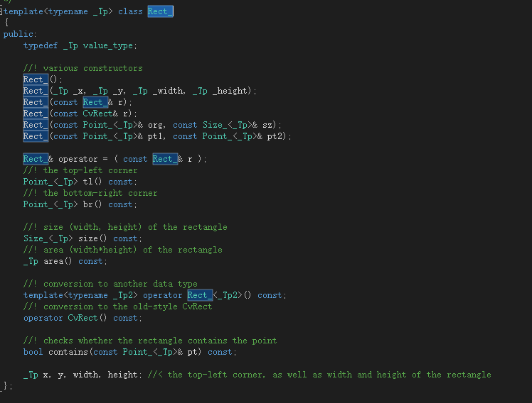Click 'Size_<_Tp>& sz' constructor parameter
Screen dimensions: 532x403
coord(238,125)
